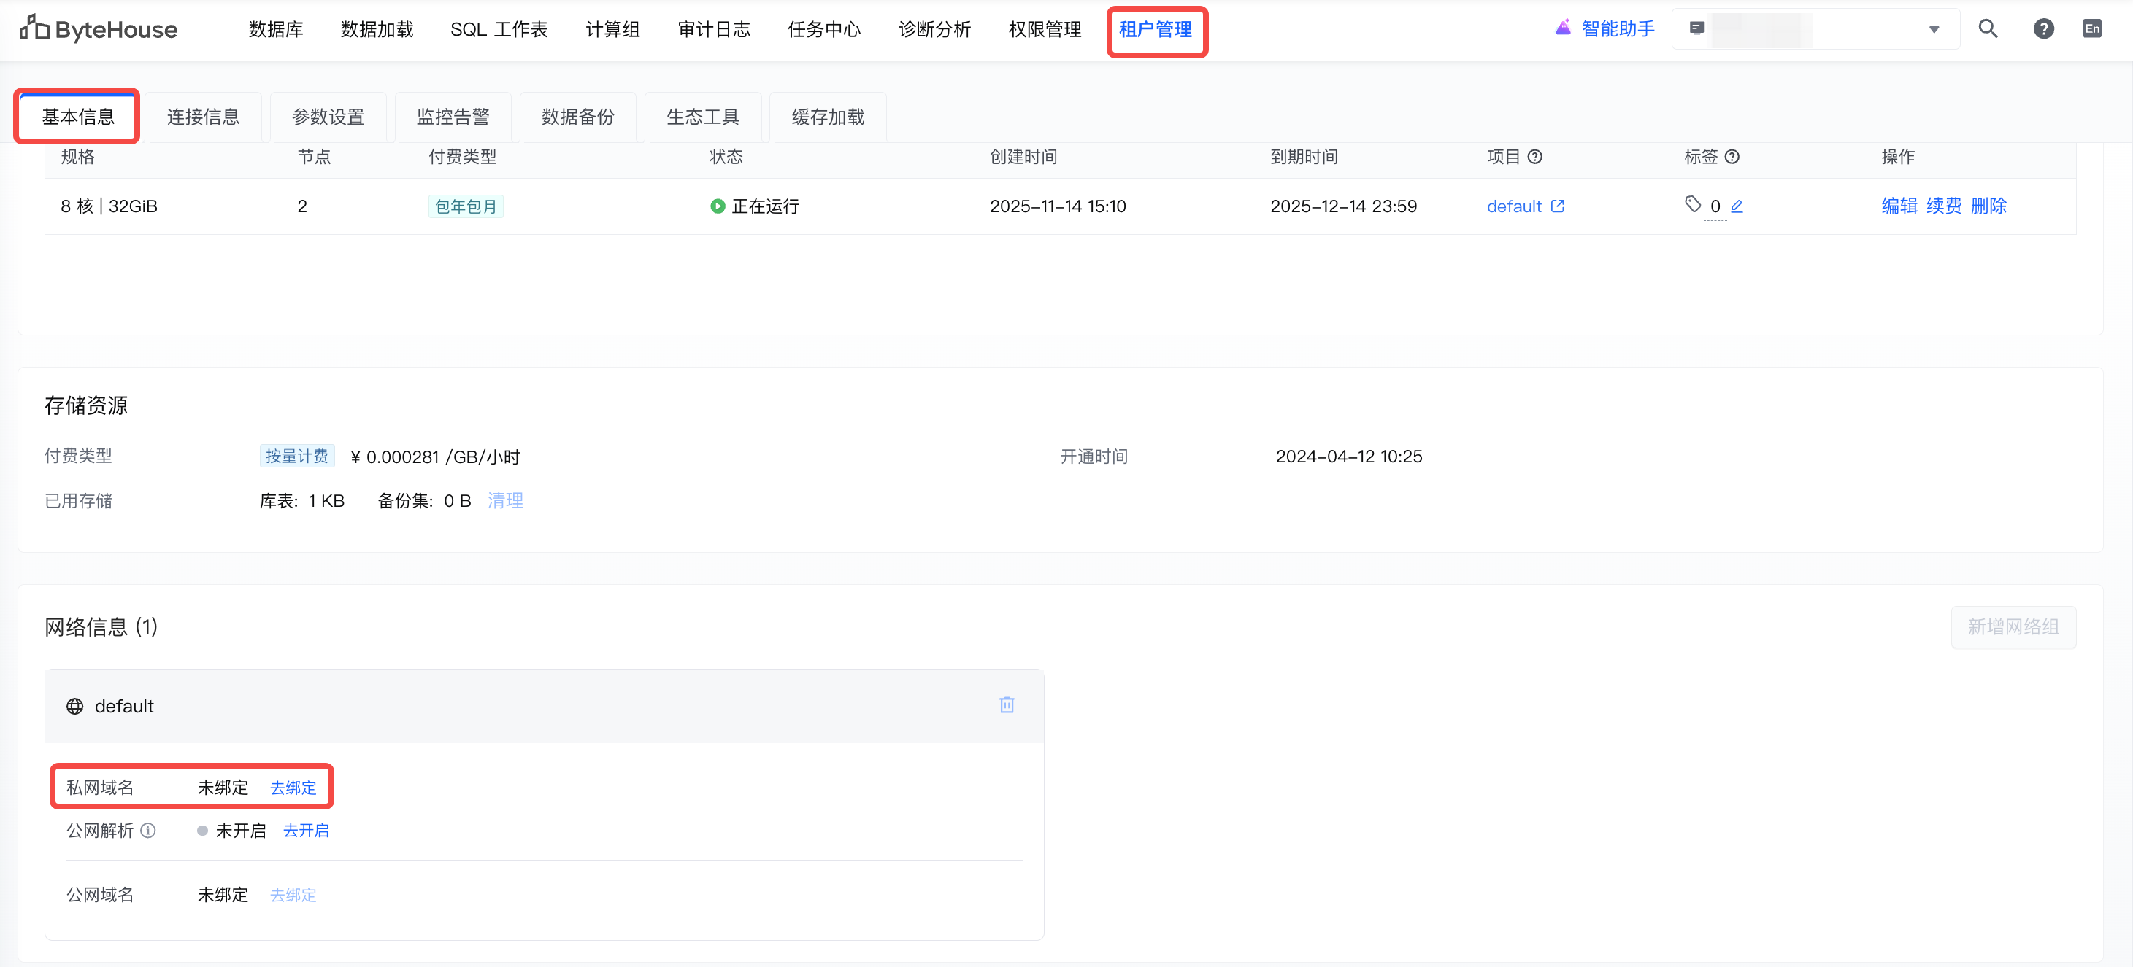Click the help icon next to 项目

[1534, 158]
